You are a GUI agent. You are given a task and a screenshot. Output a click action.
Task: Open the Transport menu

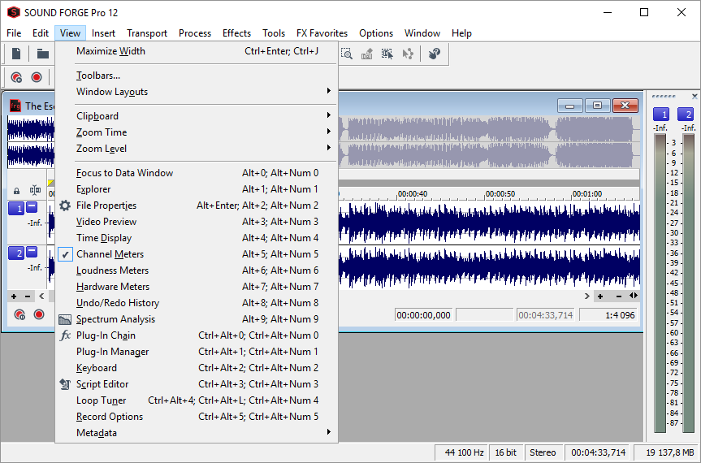pos(147,33)
